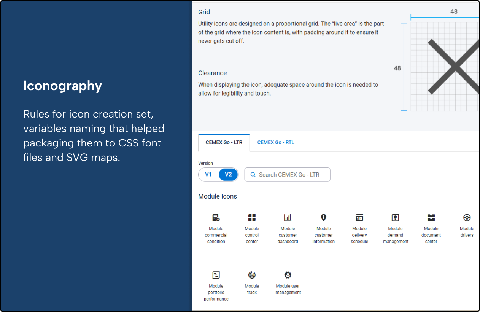Open the CEMEX Go - RTL tab
The width and height of the screenshot is (480, 312).
point(276,142)
